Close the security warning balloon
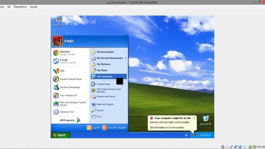This screenshot has height=149, width=265. (x=194, y=118)
